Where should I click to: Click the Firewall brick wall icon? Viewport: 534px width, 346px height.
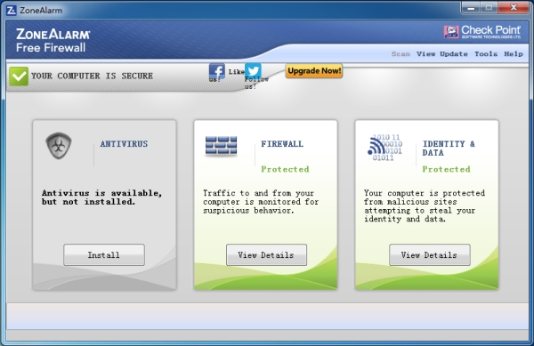[221, 146]
